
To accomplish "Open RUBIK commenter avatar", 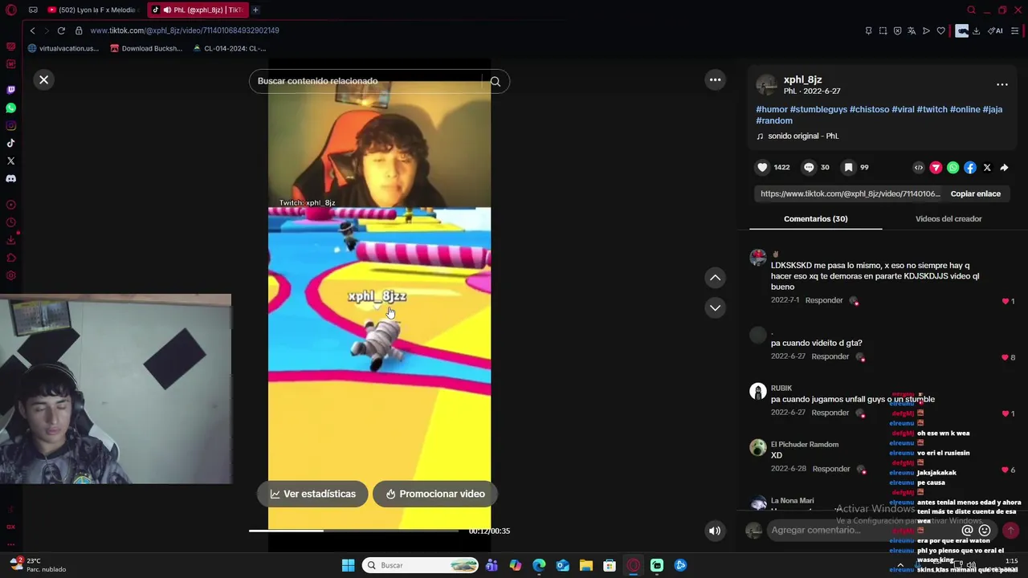I will pyautogui.click(x=758, y=391).
